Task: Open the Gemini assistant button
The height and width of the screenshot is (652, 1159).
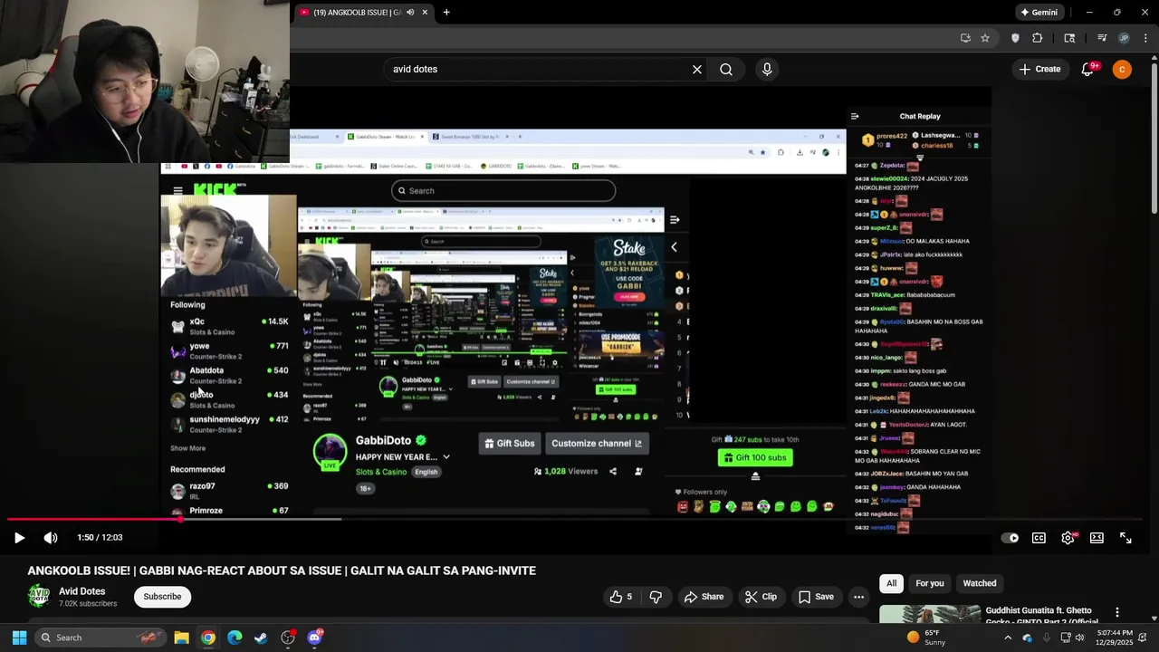Action: pos(1039,13)
